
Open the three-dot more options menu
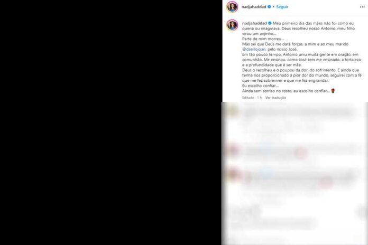click(x=362, y=7)
